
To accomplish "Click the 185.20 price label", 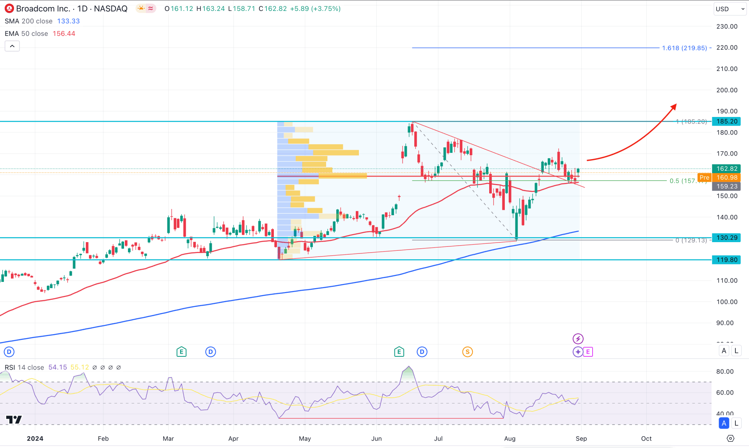I will (x=726, y=121).
